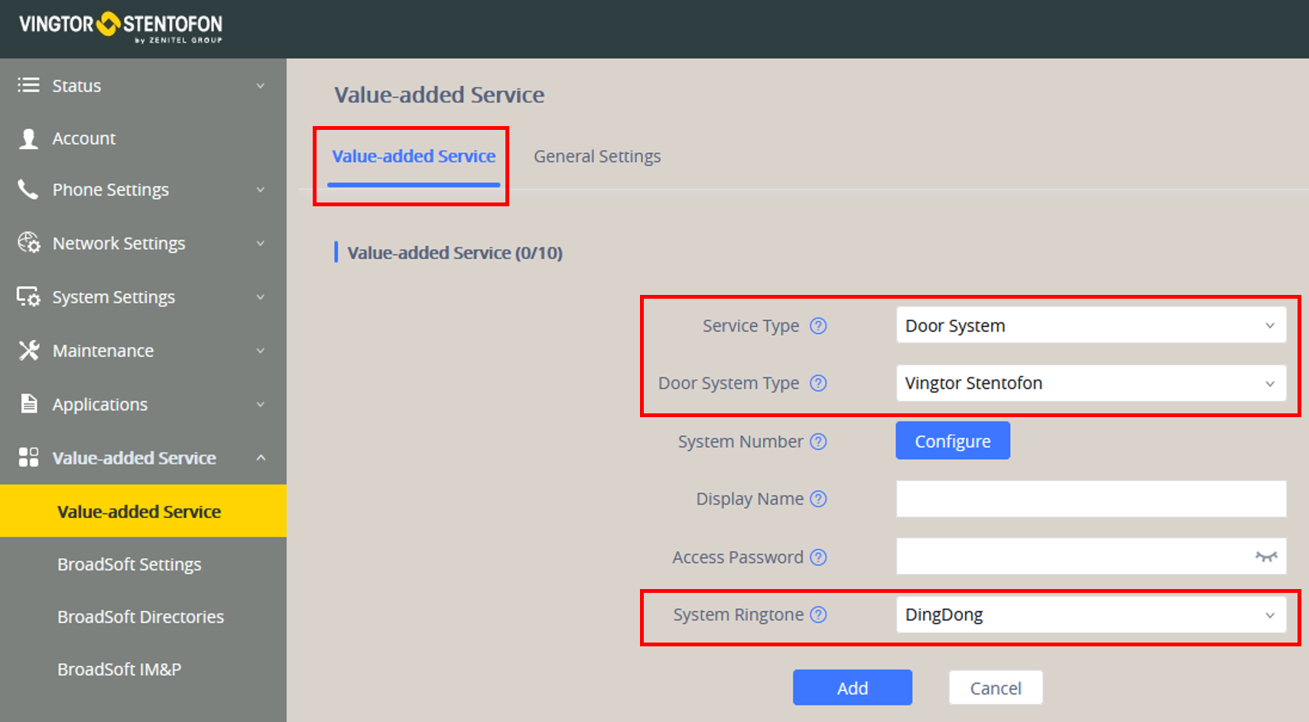Switch to the General Settings tab
Viewport: 1309px width, 722px height.
[x=597, y=157]
